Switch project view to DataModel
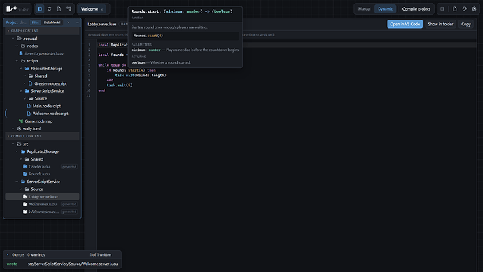483x272 pixels. 52,22
